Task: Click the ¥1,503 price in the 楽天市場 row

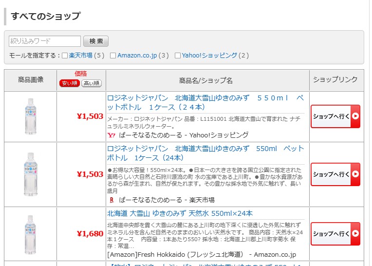Action: point(90,174)
